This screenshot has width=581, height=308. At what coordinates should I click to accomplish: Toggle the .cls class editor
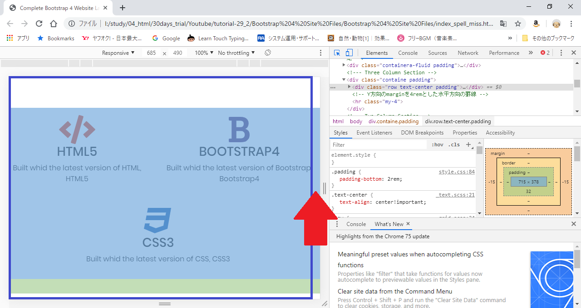click(454, 145)
